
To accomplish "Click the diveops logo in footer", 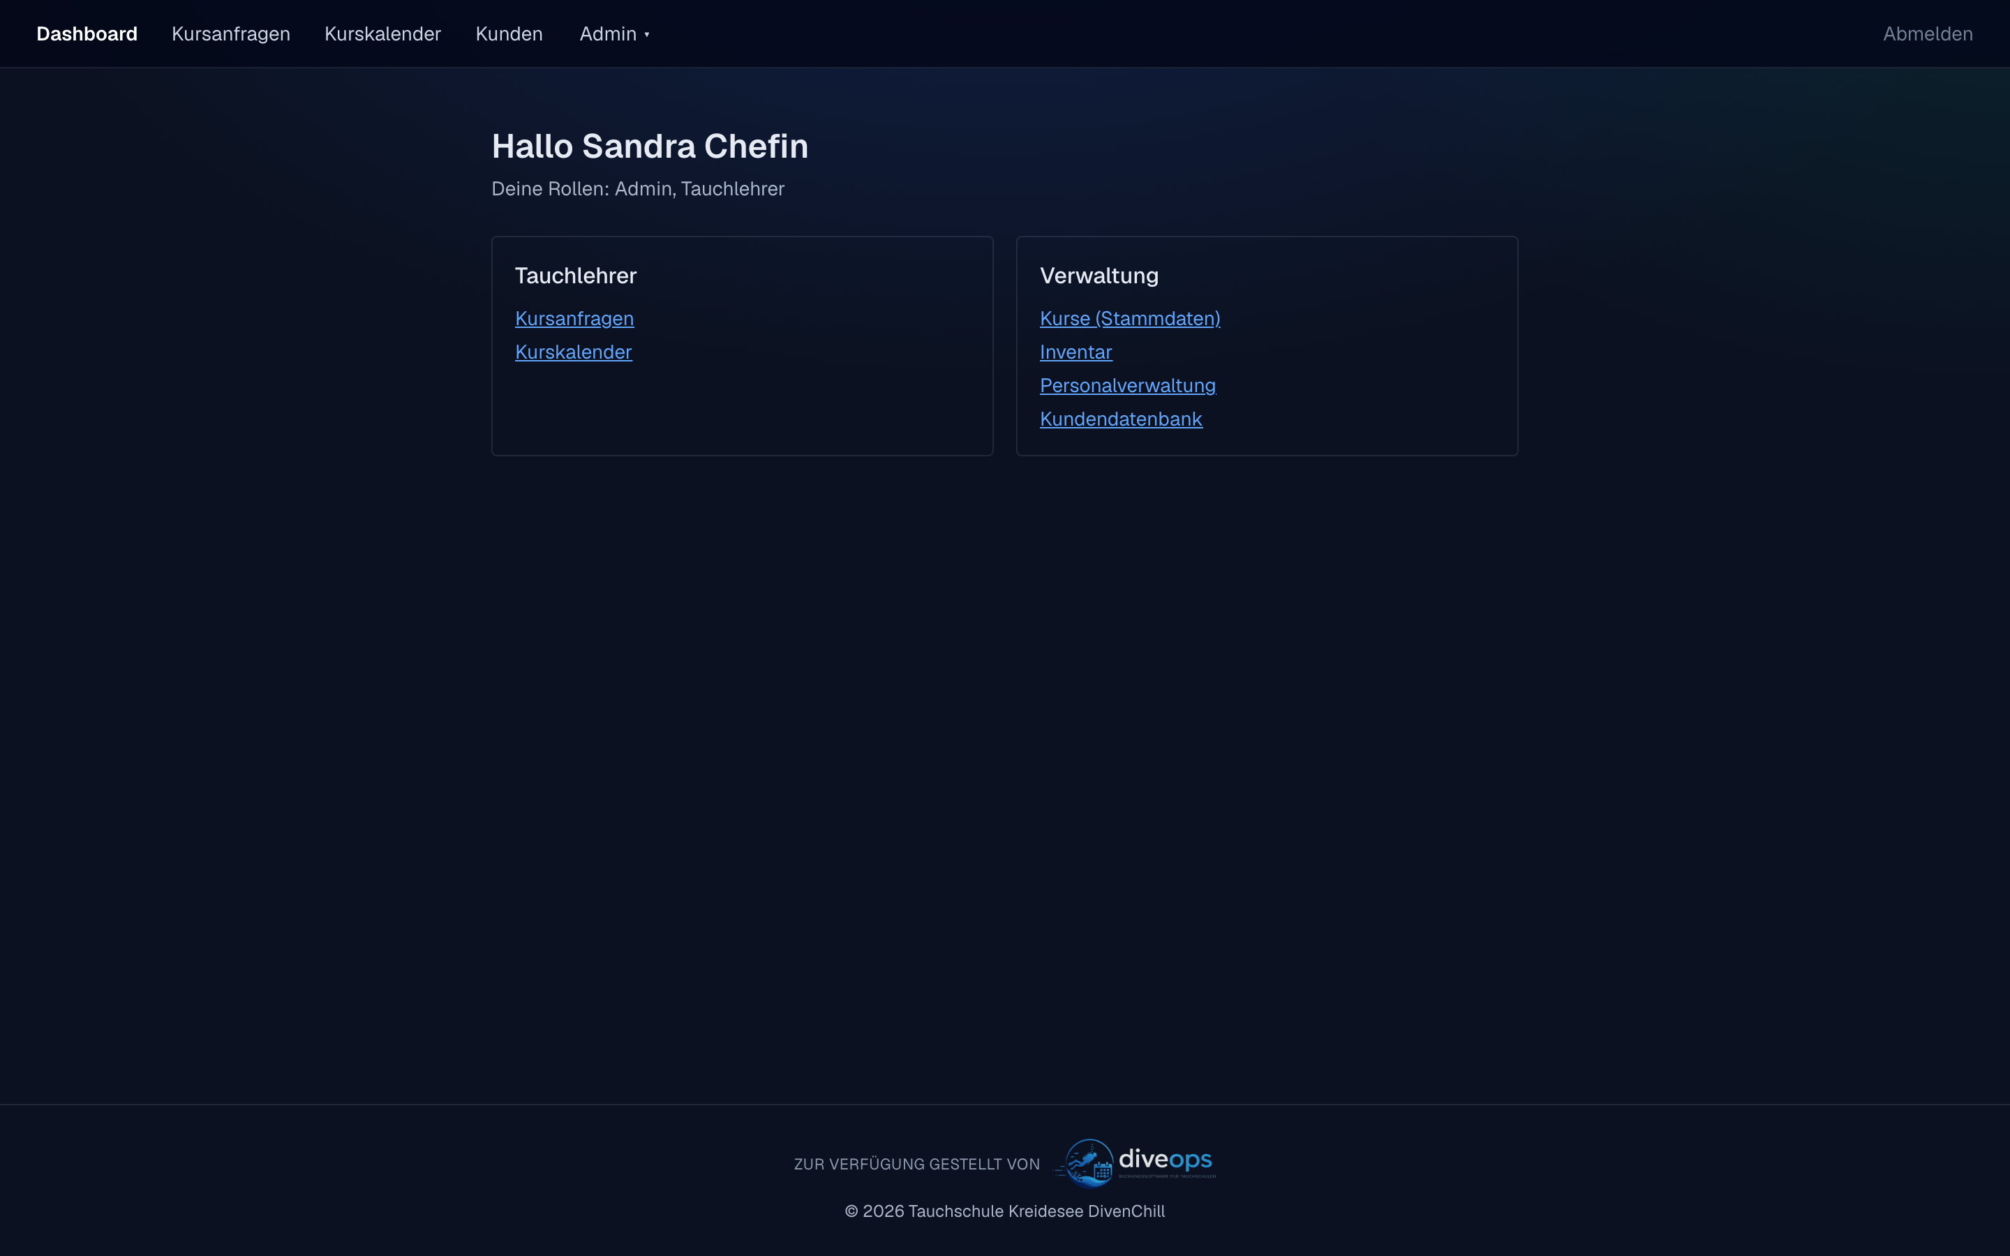I will (1133, 1163).
